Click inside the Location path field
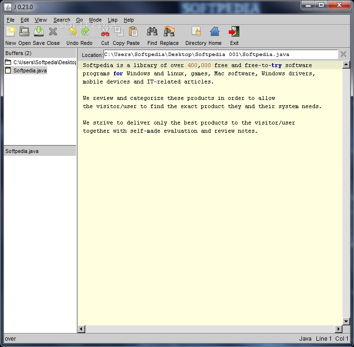 221,54
